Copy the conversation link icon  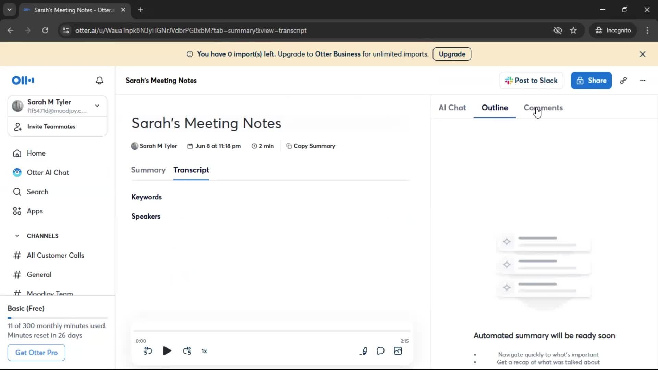[x=623, y=81]
